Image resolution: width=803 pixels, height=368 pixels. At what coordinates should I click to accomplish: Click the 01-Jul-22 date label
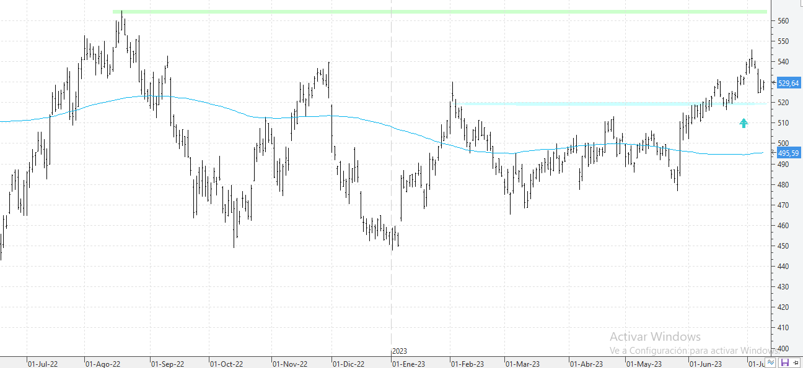(x=43, y=364)
